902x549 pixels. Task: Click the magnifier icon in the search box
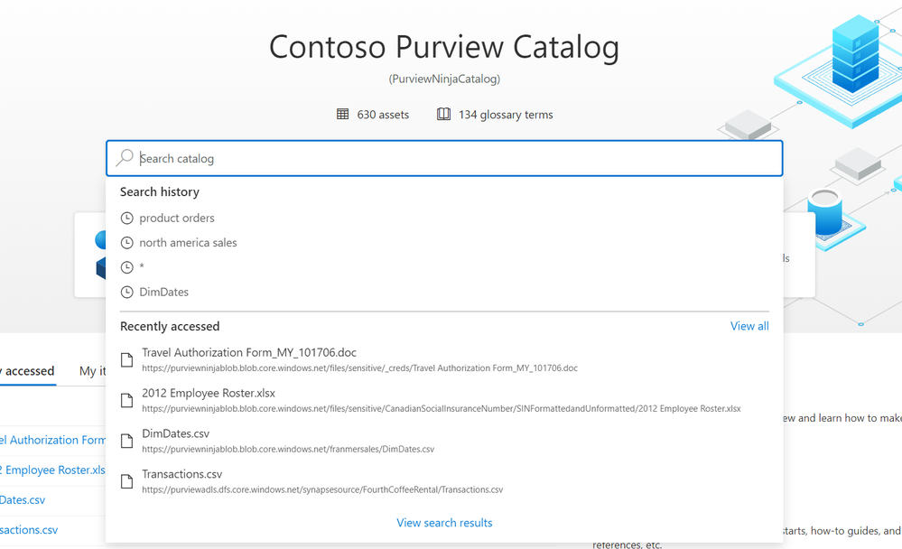click(x=125, y=158)
